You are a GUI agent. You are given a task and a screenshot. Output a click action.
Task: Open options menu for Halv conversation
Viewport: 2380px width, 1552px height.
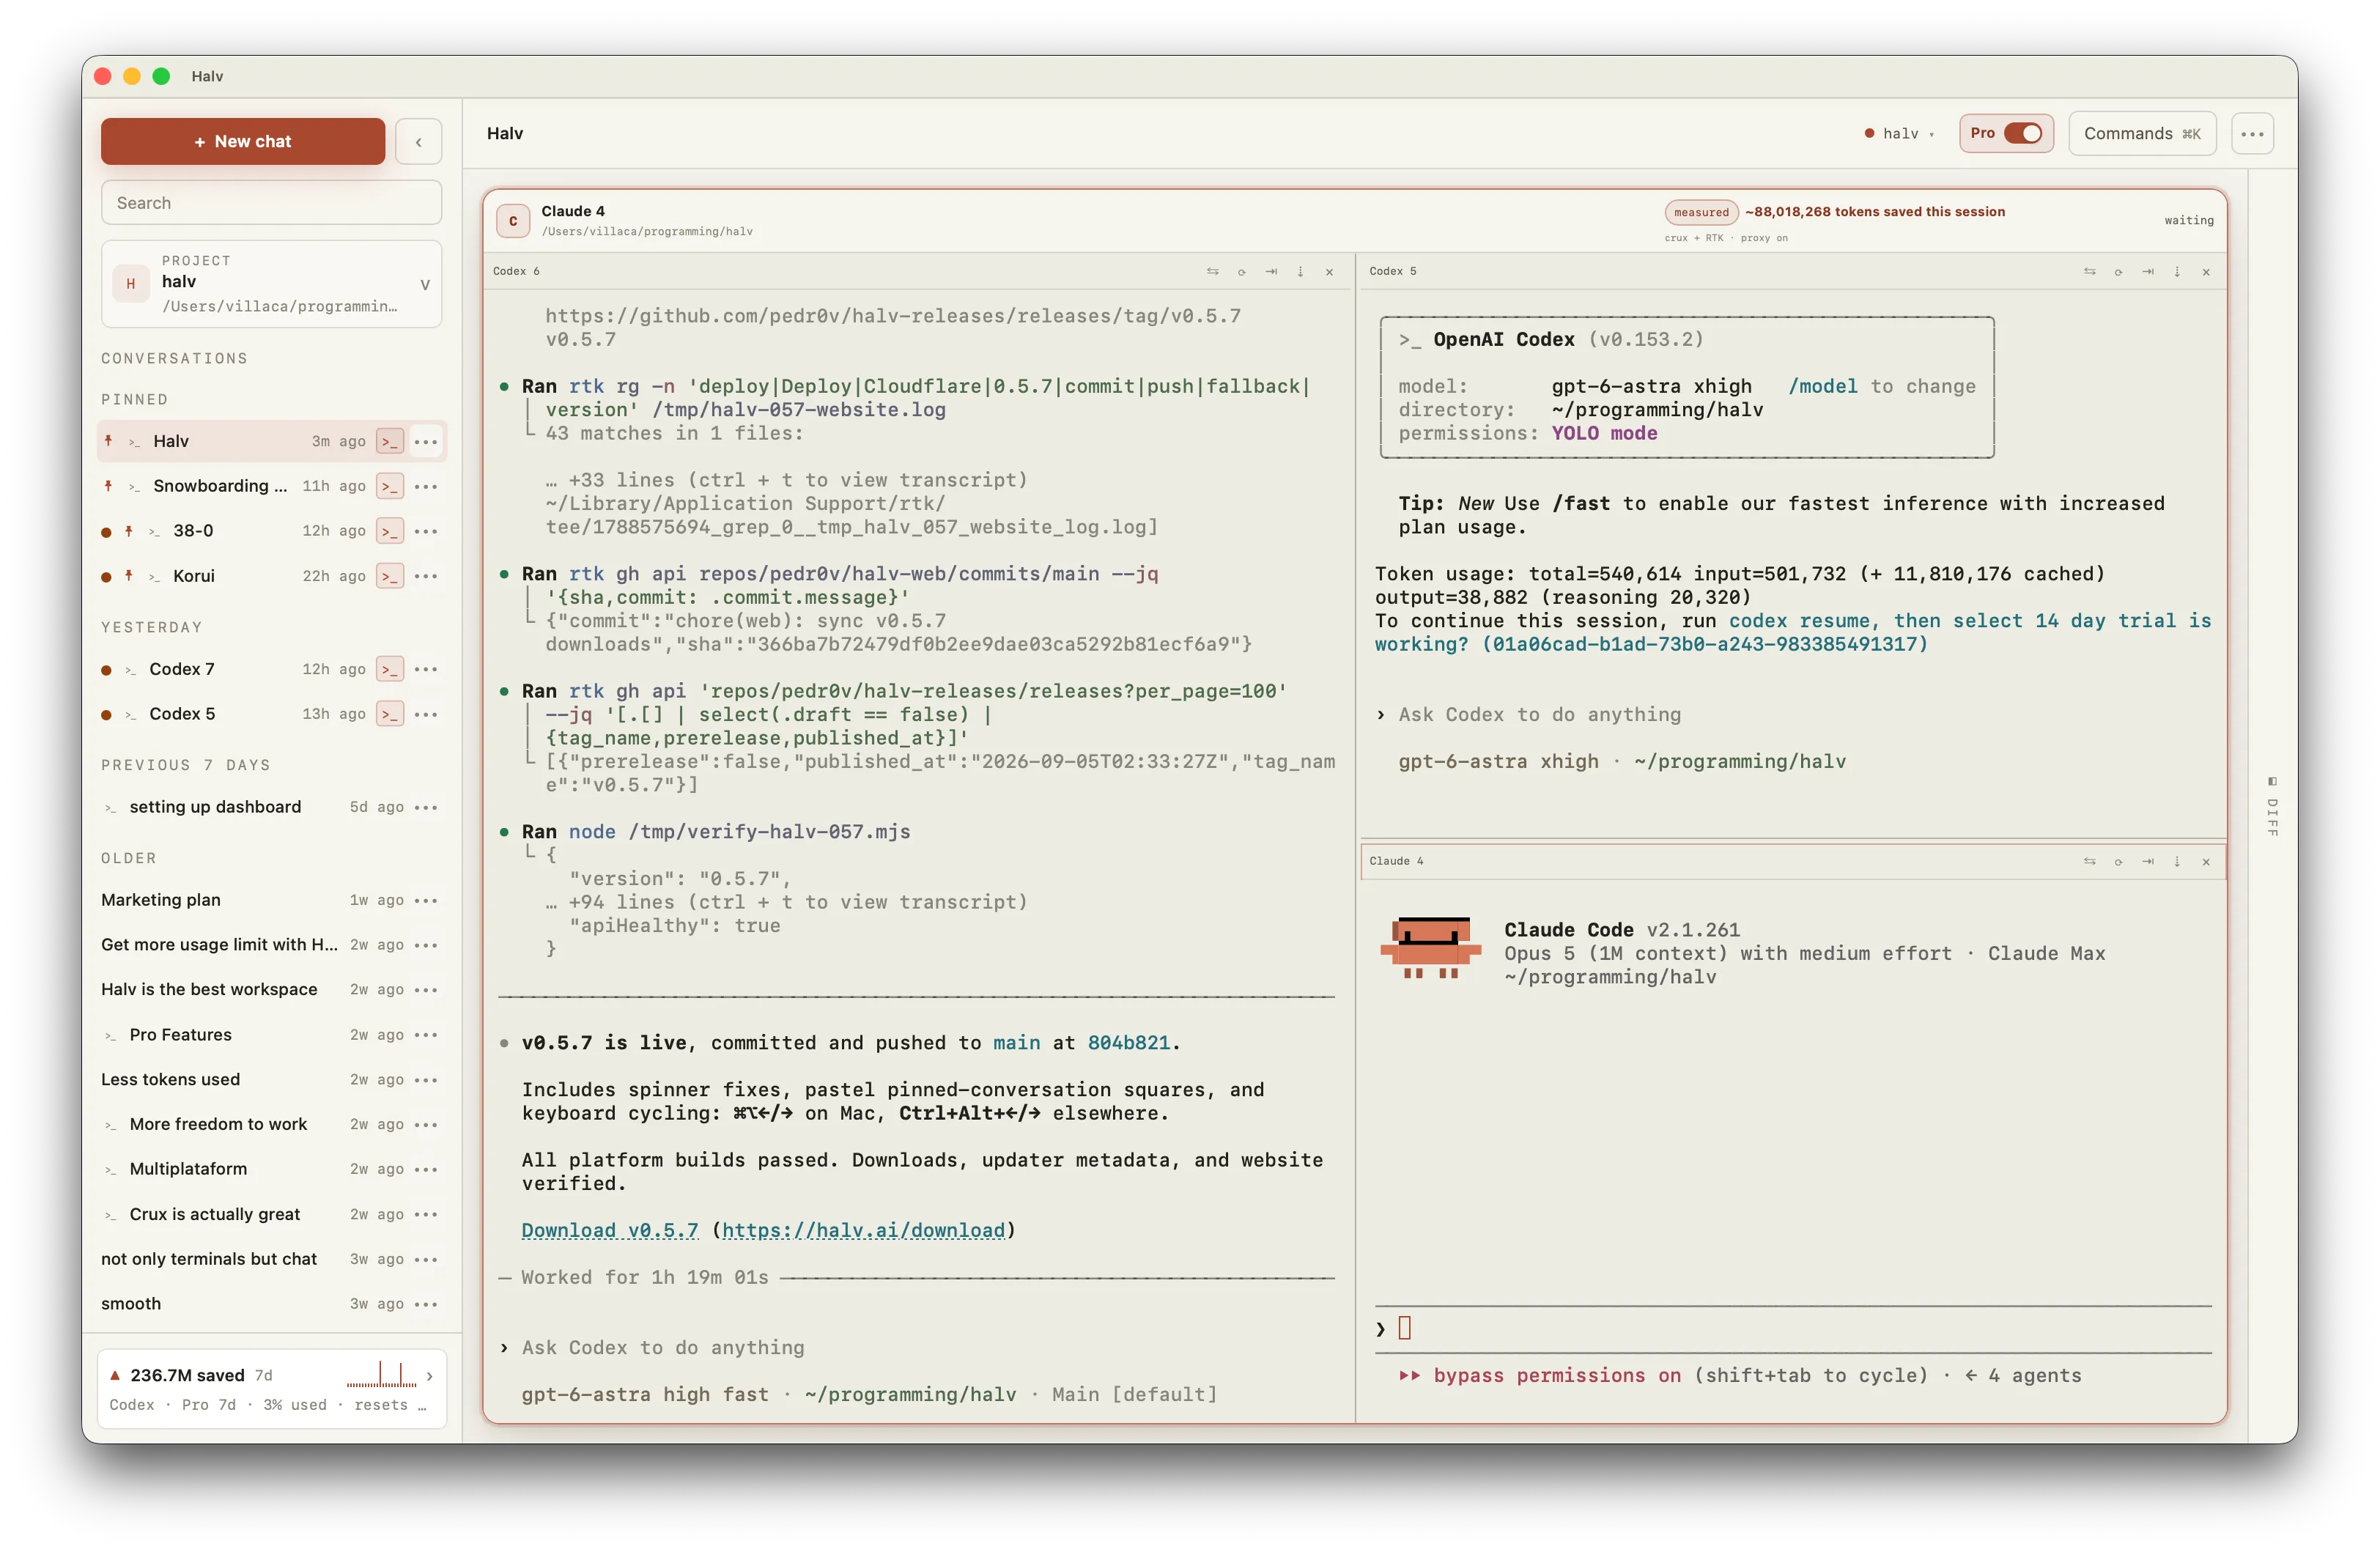[426, 441]
